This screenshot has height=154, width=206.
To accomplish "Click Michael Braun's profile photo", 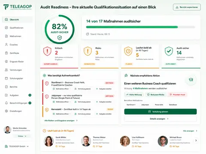I will click(x=163, y=141).
